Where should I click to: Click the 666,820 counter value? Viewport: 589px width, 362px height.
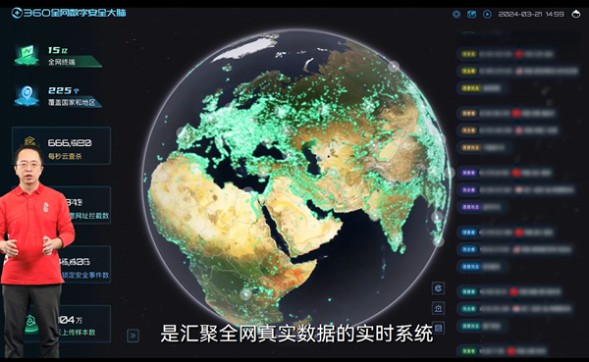click(70, 142)
